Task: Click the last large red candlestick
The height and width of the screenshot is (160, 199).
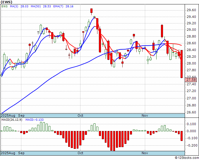Action: pyautogui.click(x=182, y=64)
